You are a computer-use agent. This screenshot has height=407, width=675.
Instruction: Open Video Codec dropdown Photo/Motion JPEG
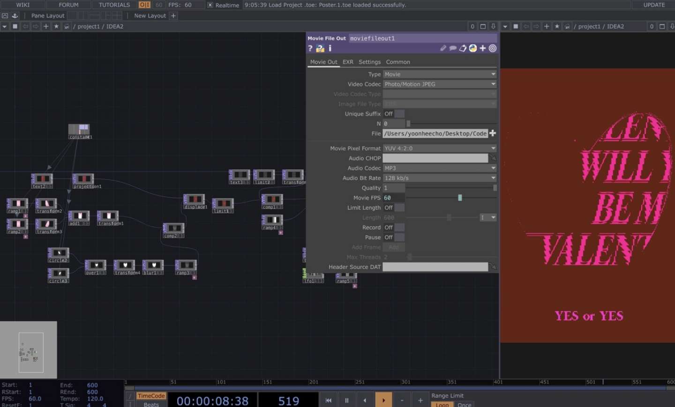[x=440, y=84]
